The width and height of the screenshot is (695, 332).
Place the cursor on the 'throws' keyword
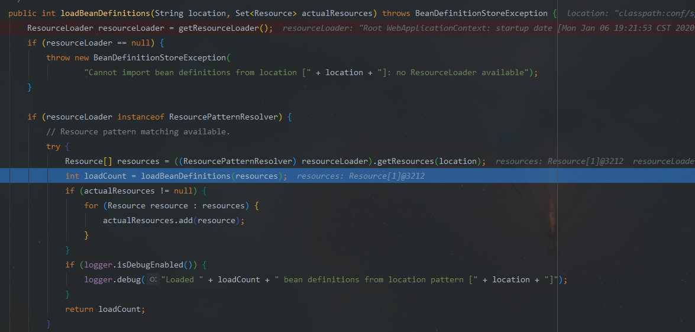(x=396, y=13)
